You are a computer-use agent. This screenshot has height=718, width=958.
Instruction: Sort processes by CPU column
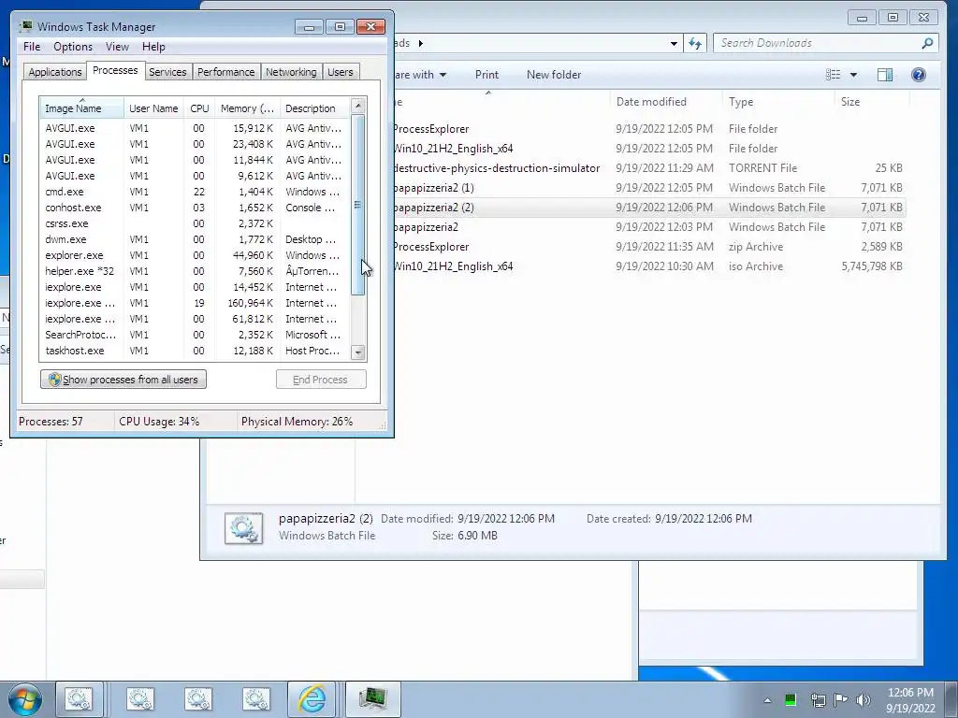coord(199,108)
